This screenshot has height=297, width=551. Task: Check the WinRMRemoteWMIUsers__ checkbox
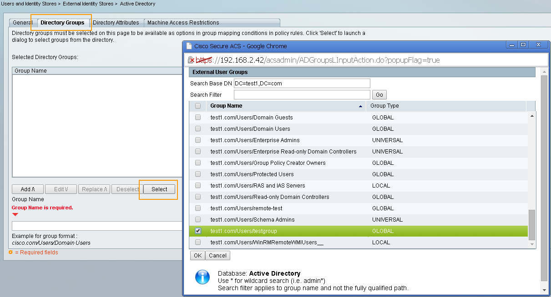(x=198, y=242)
